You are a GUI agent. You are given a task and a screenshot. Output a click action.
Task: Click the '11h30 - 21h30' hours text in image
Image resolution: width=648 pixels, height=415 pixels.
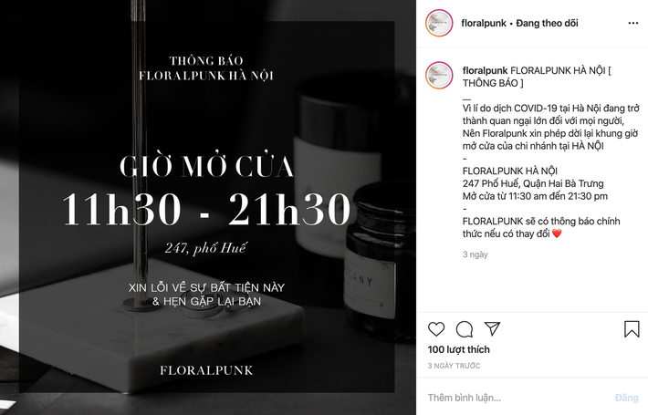206,210
